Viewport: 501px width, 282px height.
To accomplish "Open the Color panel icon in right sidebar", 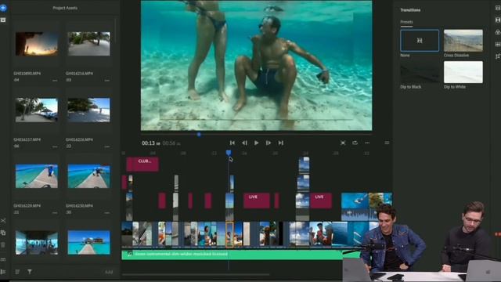I will tap(498, 32).
